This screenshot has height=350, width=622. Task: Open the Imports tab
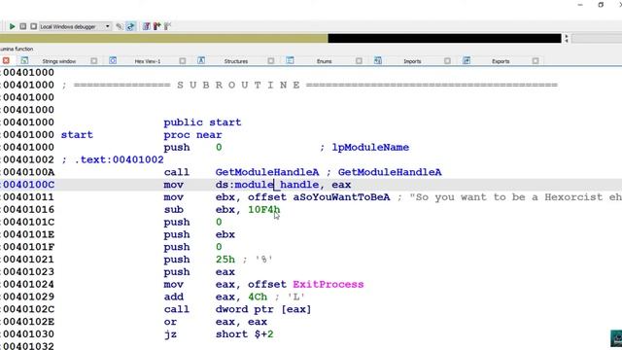click(412, 61)
